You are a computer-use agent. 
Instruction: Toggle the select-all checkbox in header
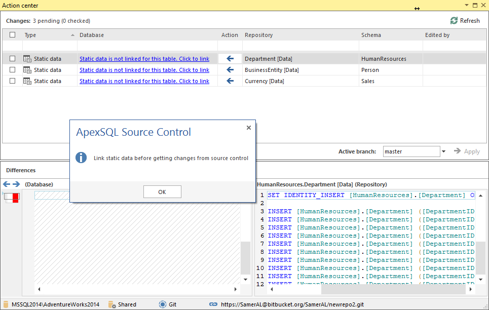point(13,34)
